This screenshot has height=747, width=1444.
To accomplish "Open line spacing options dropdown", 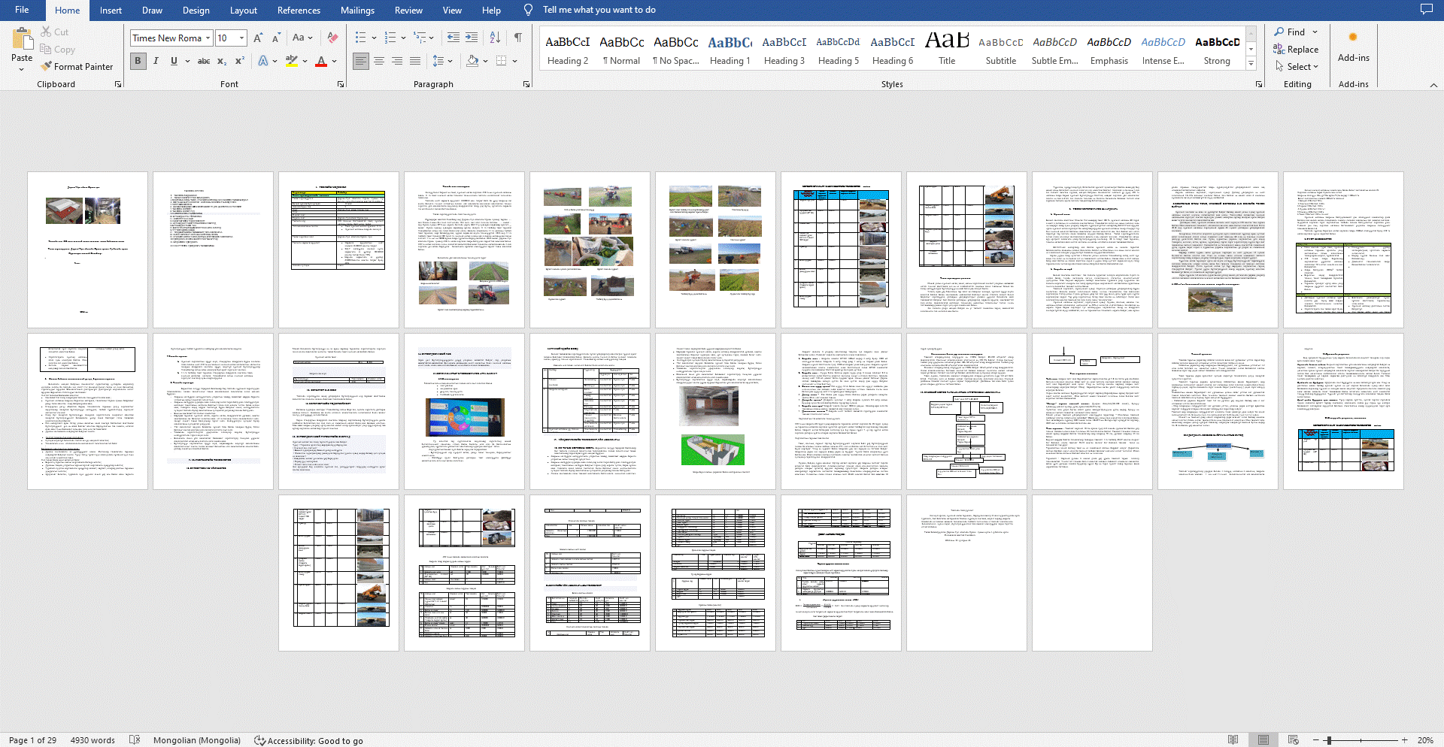I will point(450,61).
